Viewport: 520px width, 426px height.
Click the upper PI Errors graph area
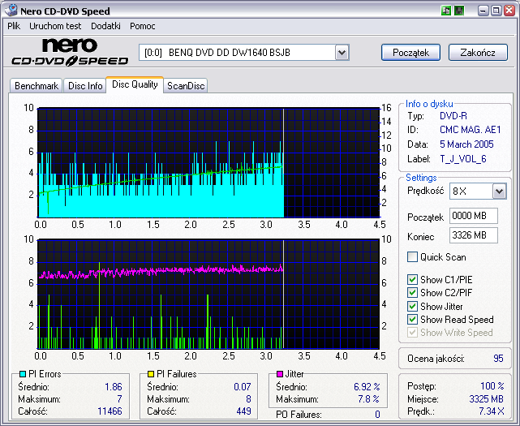(208, 162)
